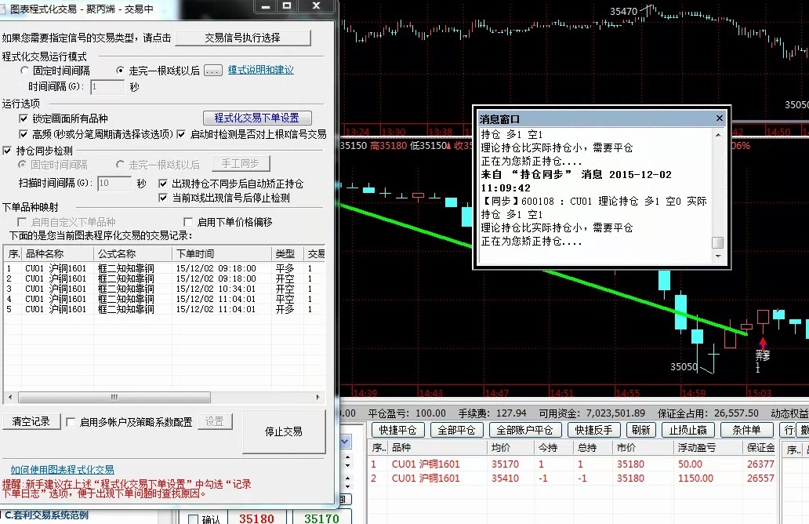This screenshot has height=524, width=809.
Task: Close the 消息窗口 message popup
Action: [x=720, y=118]
